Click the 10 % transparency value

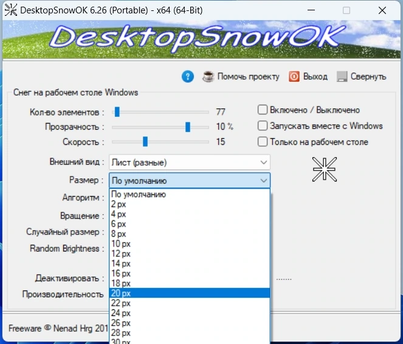(225, 127)
